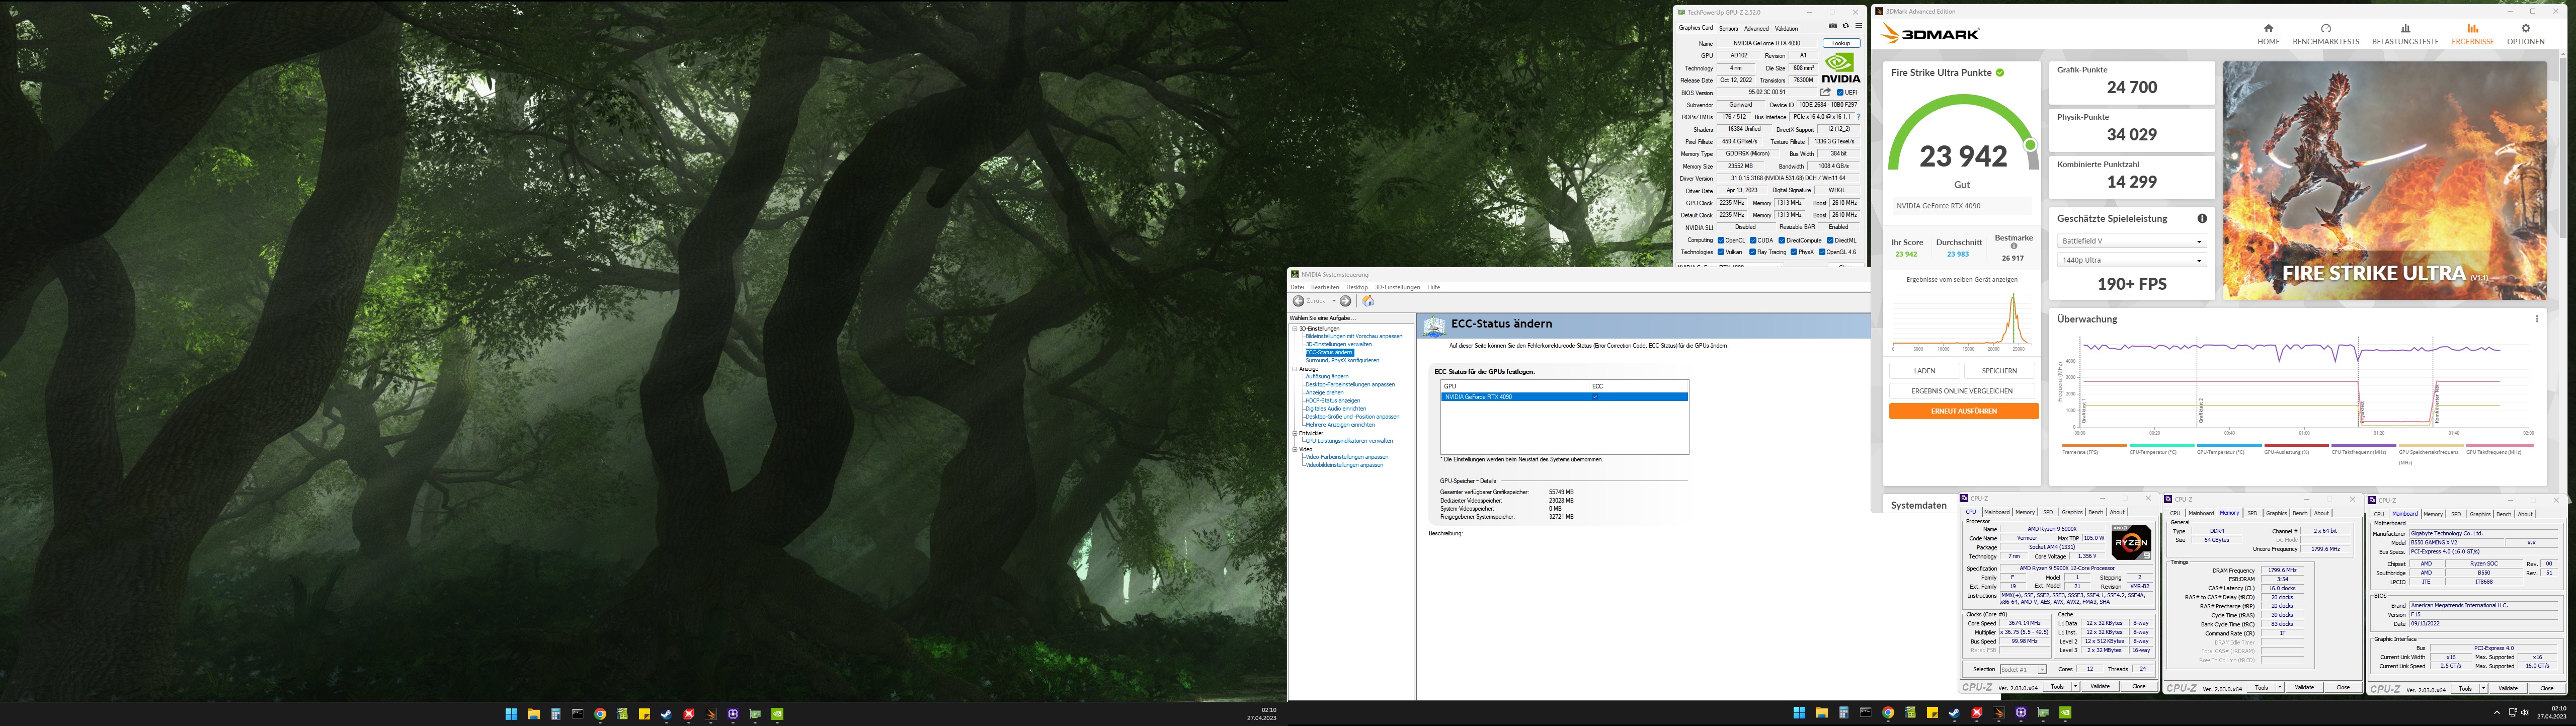2576x726 pixels.
Task: Switch to the Validation tab in GPU-Z
Action: pos(1786,28)
